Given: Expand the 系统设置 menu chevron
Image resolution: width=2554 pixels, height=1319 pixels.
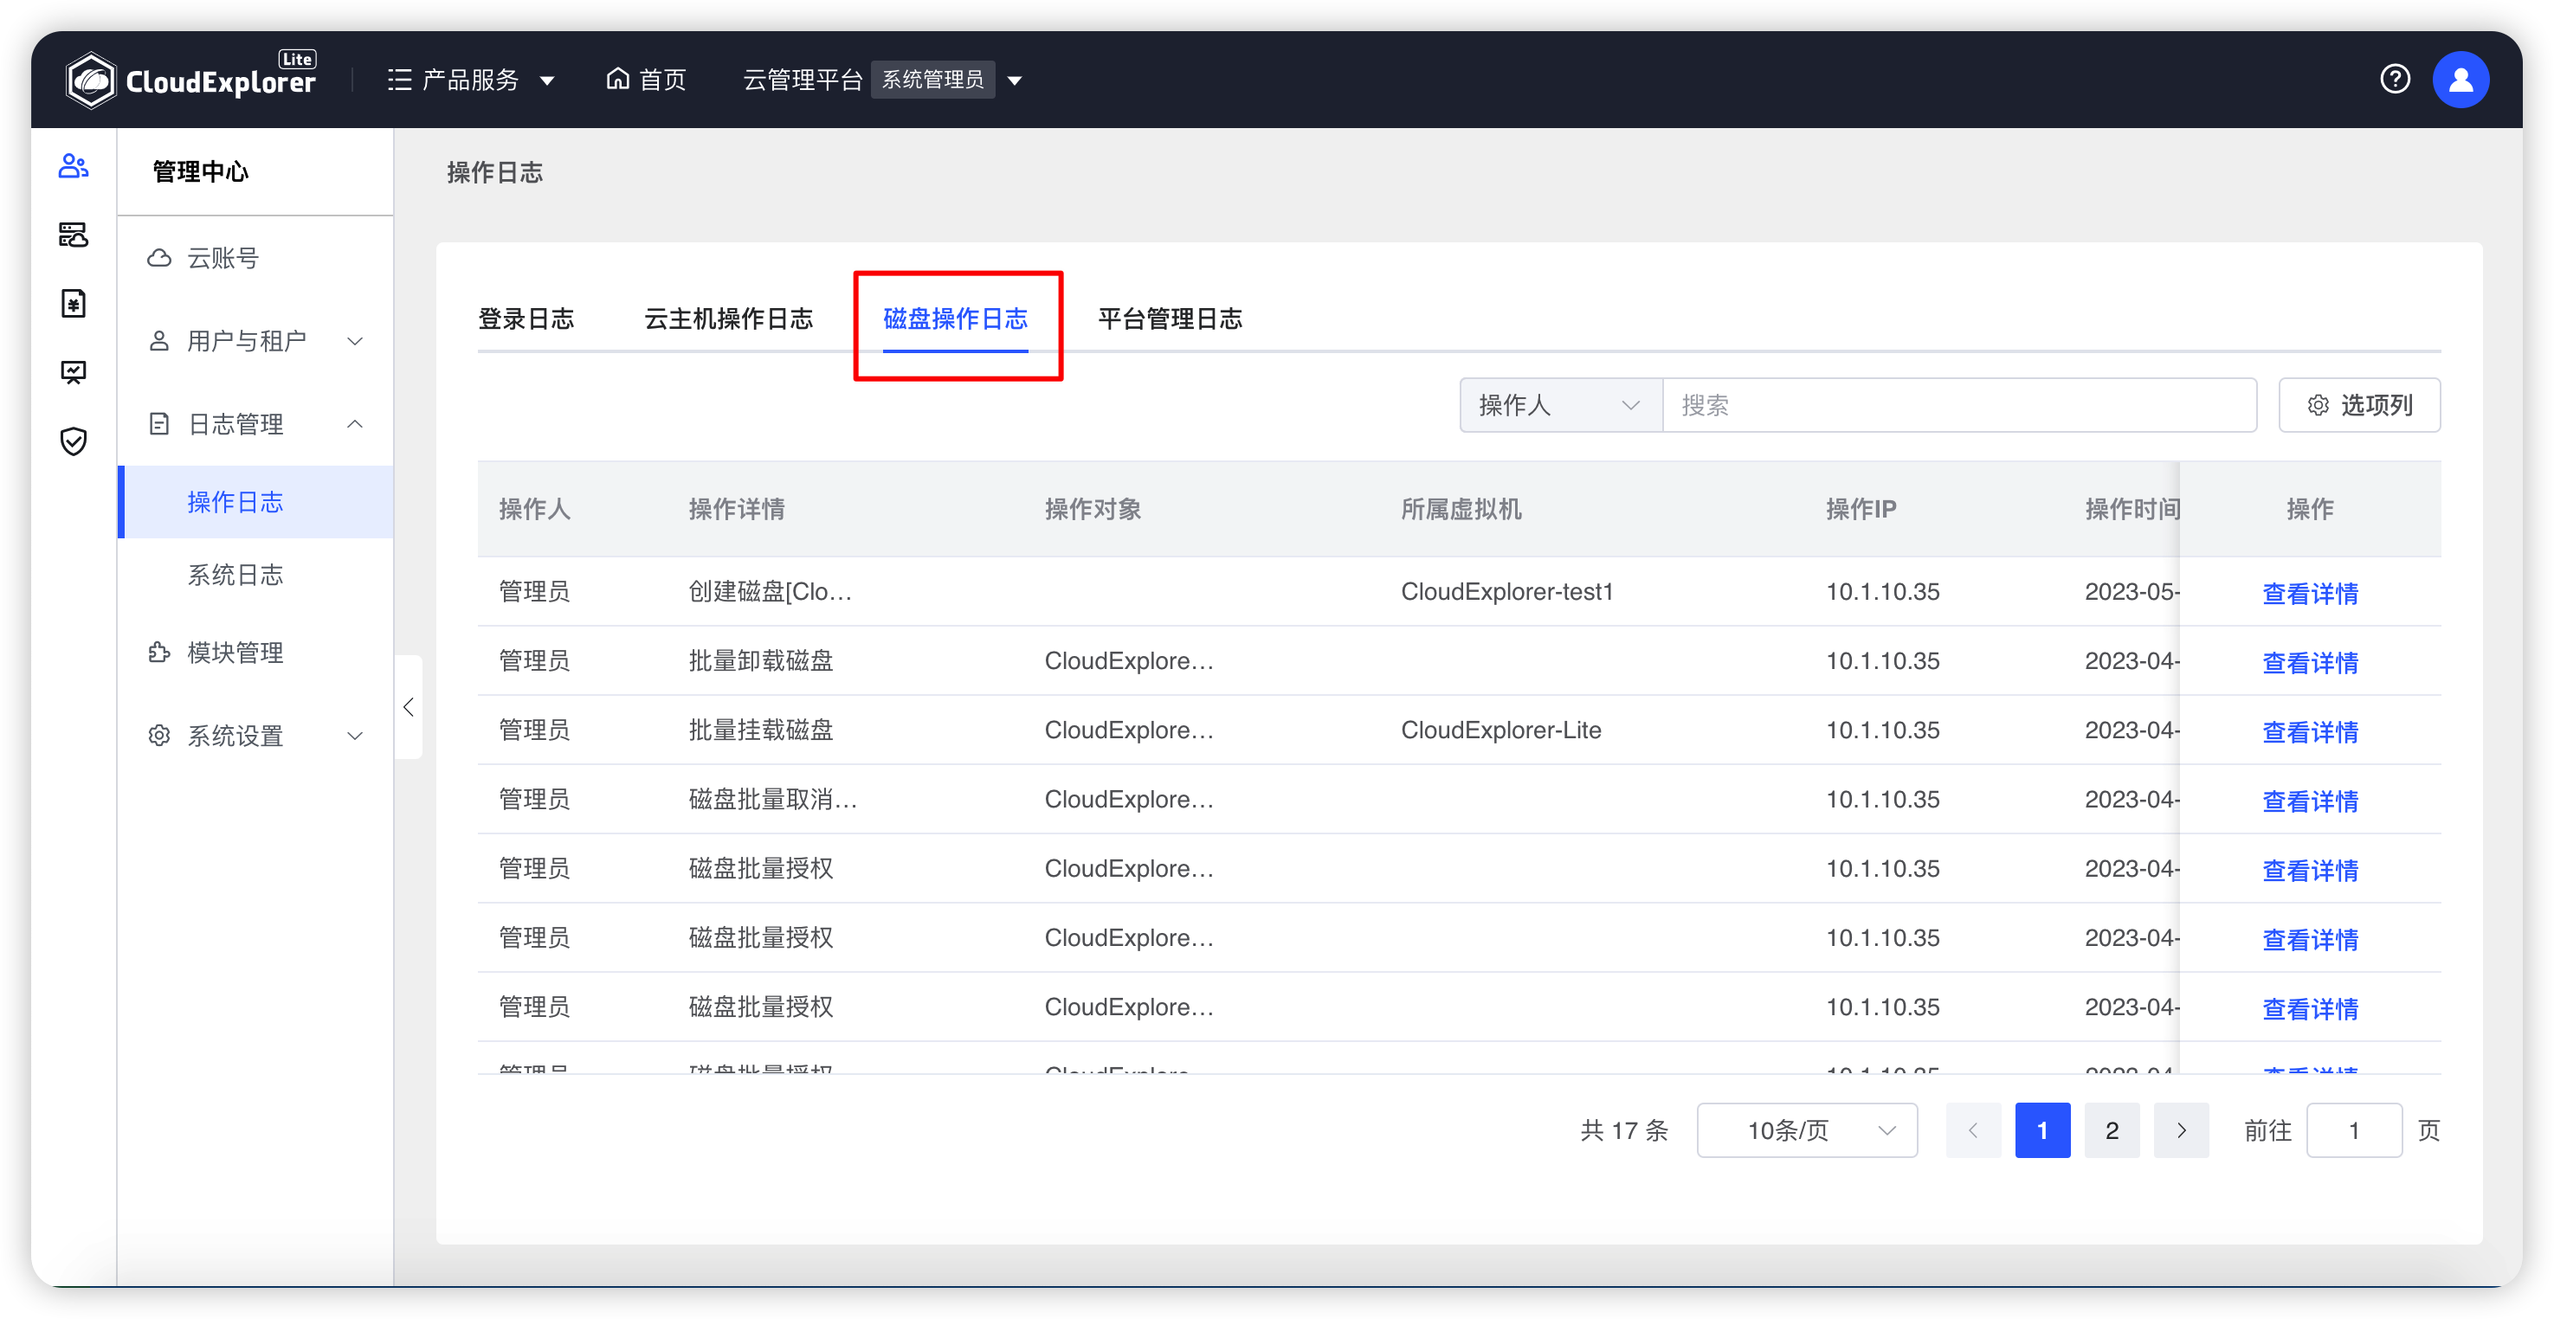Looking at the screenshot, I should point(355,736).
